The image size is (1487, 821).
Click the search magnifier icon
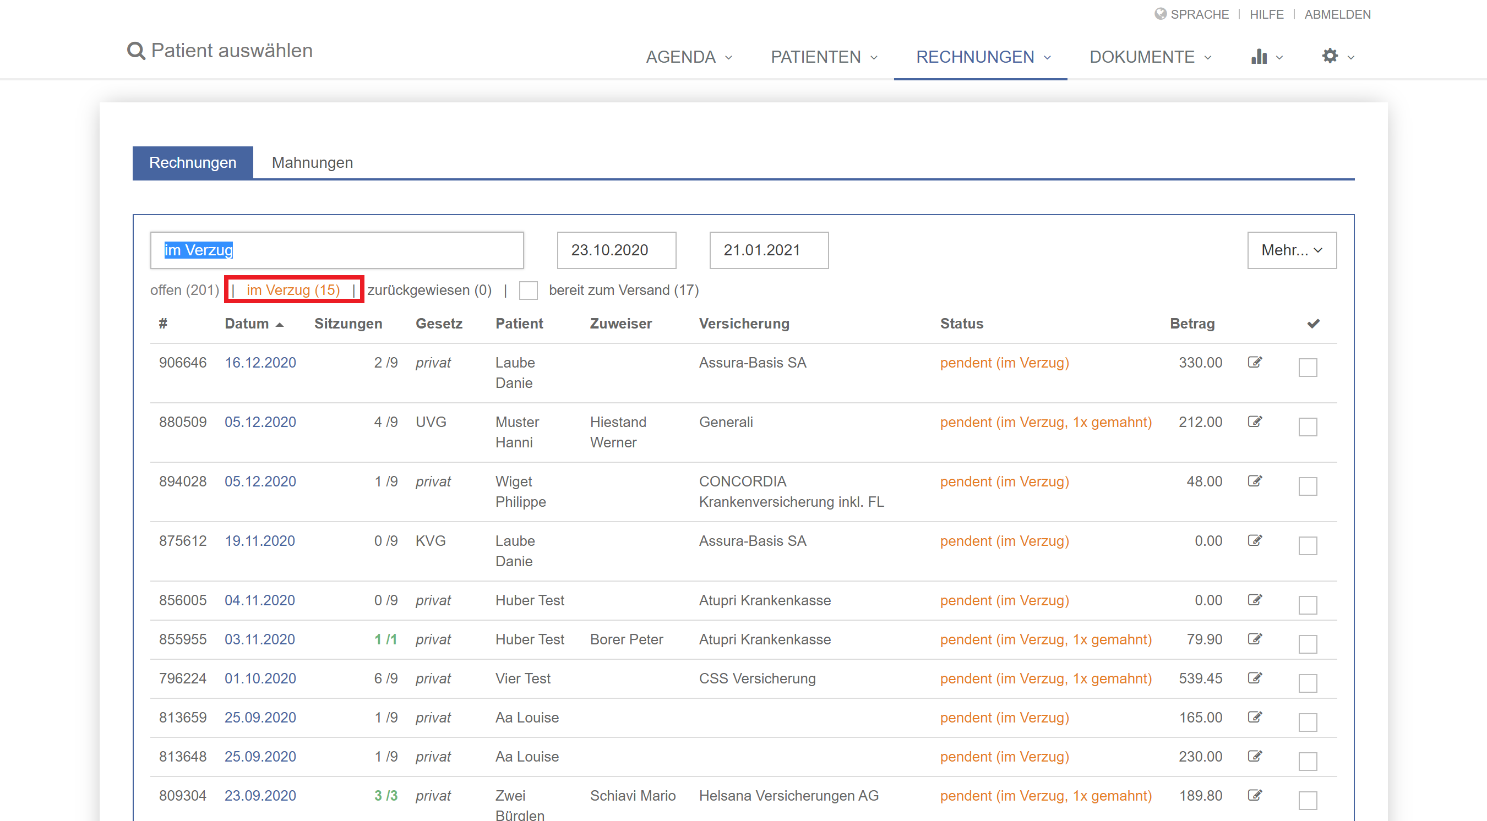tap(135, 51)
